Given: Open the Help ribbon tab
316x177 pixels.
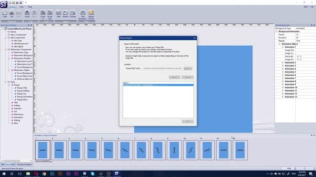Looking at the screenshot, I should point(30,7).
